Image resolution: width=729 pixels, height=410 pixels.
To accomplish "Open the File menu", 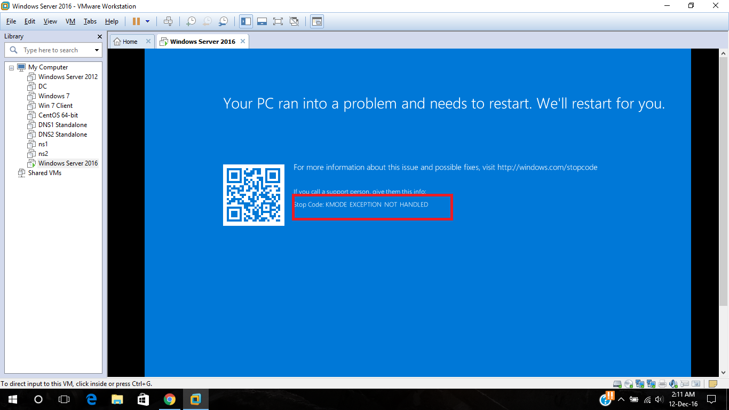I will (11, 21).
